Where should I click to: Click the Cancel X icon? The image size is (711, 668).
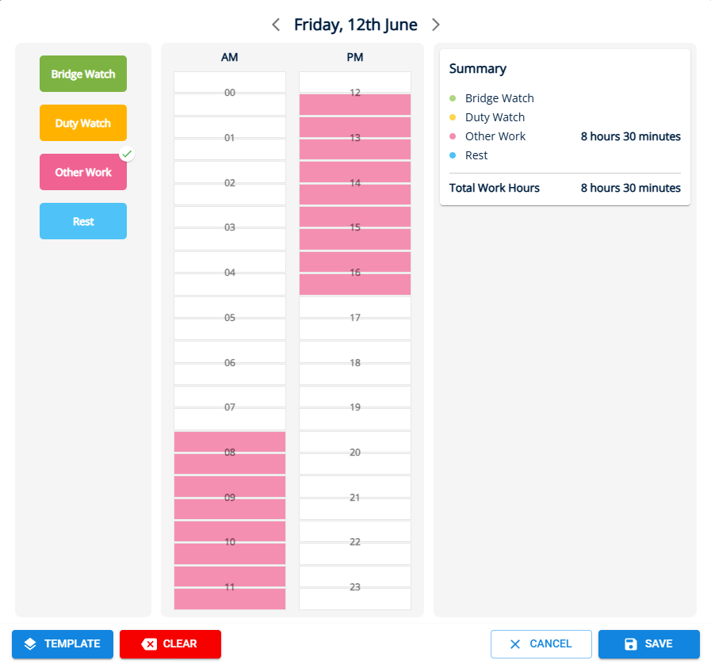515,644
